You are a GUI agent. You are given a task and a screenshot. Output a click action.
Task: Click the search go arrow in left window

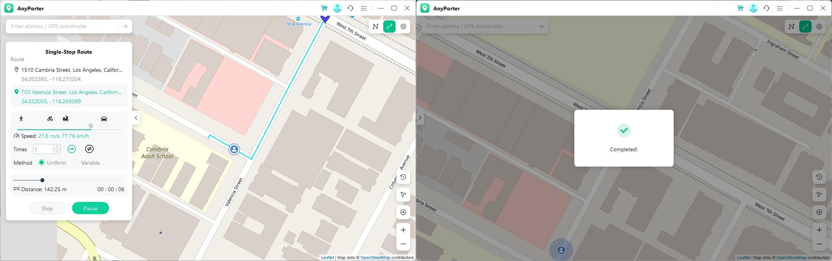click(125, 26)
